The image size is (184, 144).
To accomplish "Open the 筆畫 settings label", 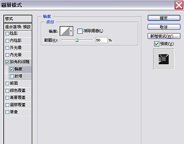I will click(x=14, y=112).
